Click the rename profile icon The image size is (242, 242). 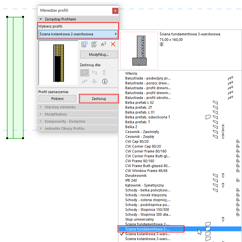coord(103,44)
